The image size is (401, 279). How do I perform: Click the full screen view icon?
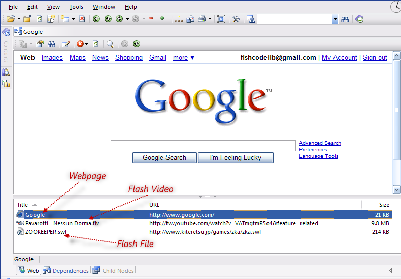click(x=221, y=19)
